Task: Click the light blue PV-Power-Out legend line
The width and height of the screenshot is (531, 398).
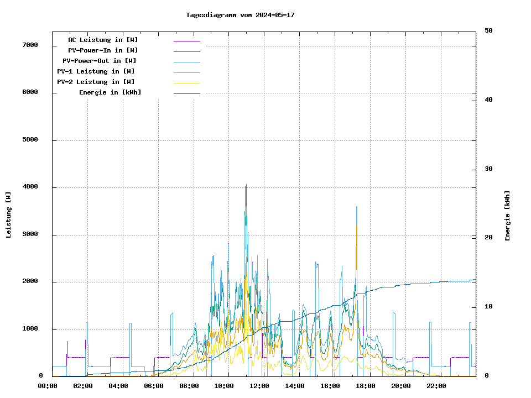Action: pyautogui.click(x=186, y=62)
